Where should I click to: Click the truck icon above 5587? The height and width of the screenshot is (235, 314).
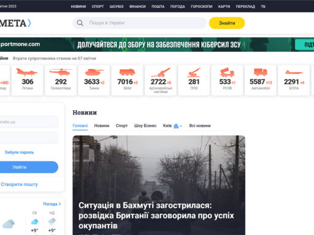pos(261,72)
